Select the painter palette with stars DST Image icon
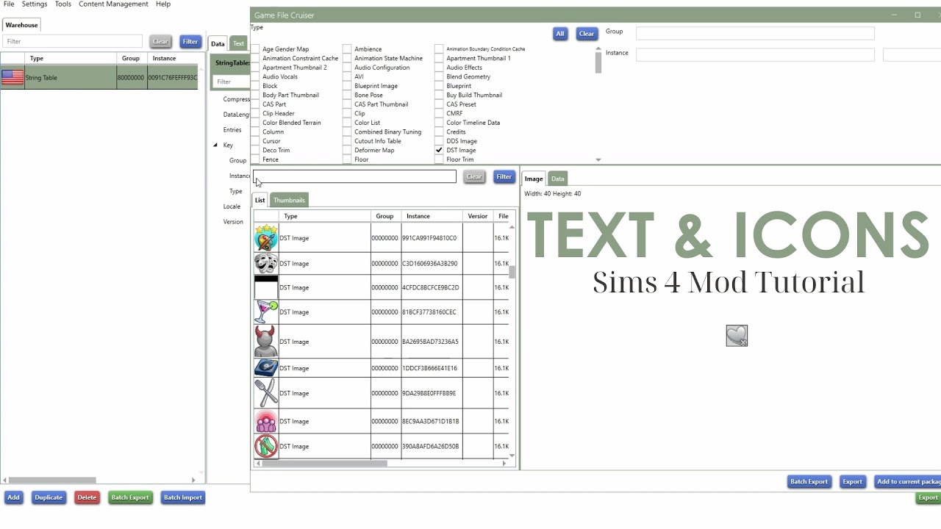 pyautogui.click(x=266, y=238)
